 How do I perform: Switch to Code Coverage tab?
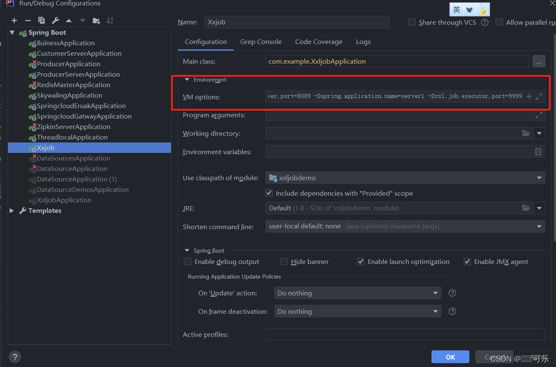pos(319,42)
